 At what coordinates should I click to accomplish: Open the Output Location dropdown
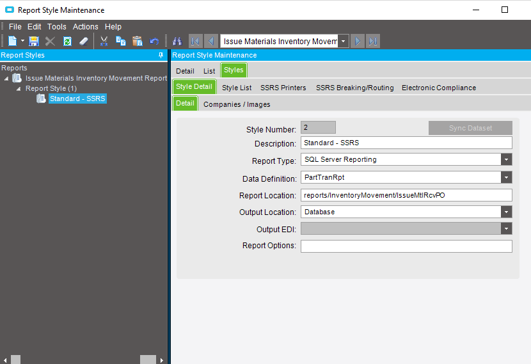[x=506, y=212]
